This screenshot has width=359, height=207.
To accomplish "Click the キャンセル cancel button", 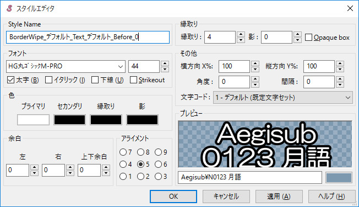I will (226, 197).
